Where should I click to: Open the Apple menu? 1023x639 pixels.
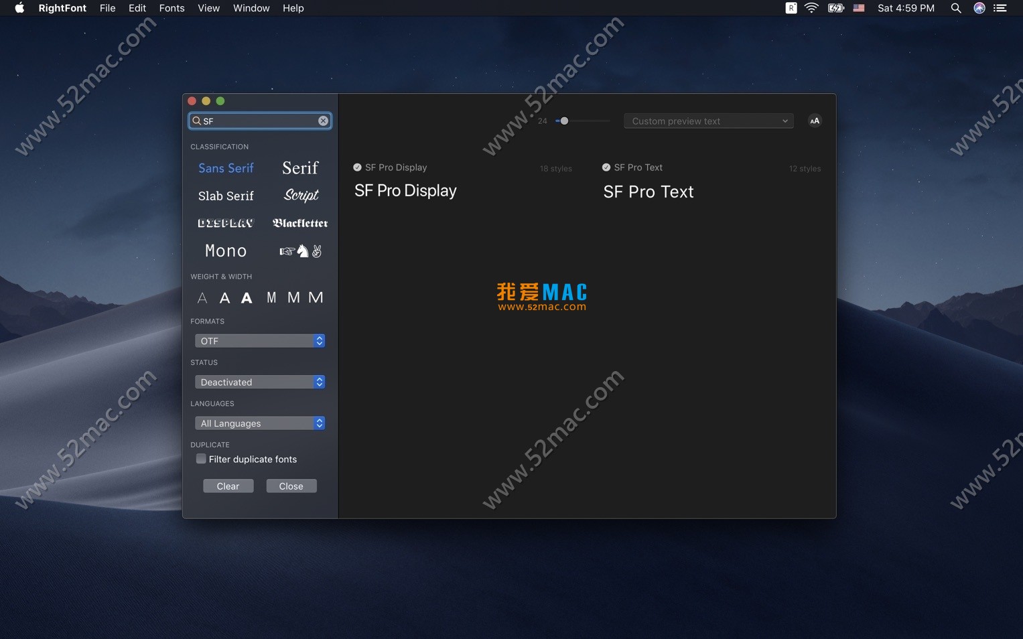point(19,8)
